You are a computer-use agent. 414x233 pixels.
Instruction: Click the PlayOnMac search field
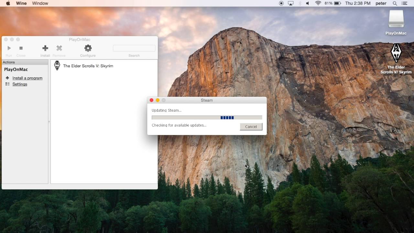coord(134,48)
